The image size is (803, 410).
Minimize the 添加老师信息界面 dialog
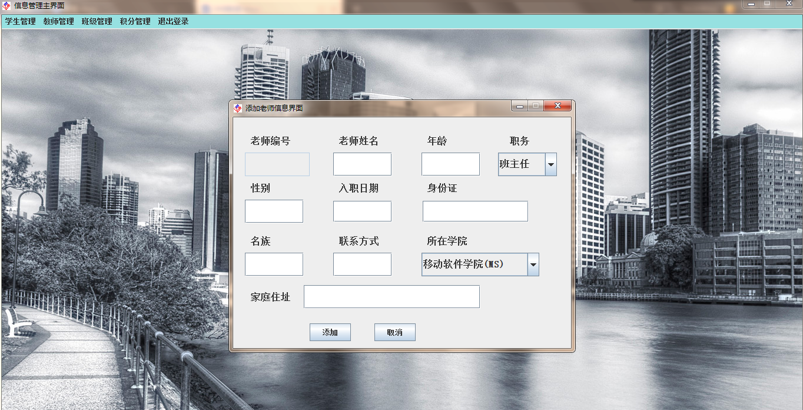[519, 106]
